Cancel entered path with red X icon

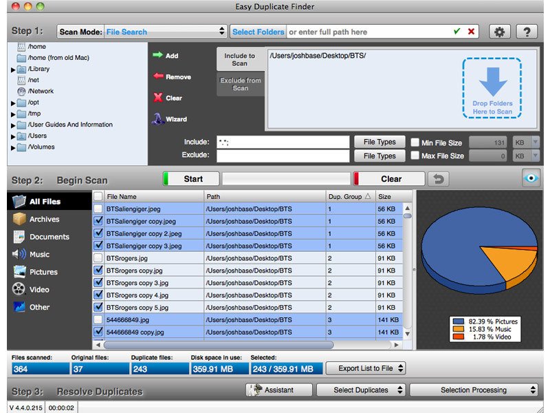point(471,32)
